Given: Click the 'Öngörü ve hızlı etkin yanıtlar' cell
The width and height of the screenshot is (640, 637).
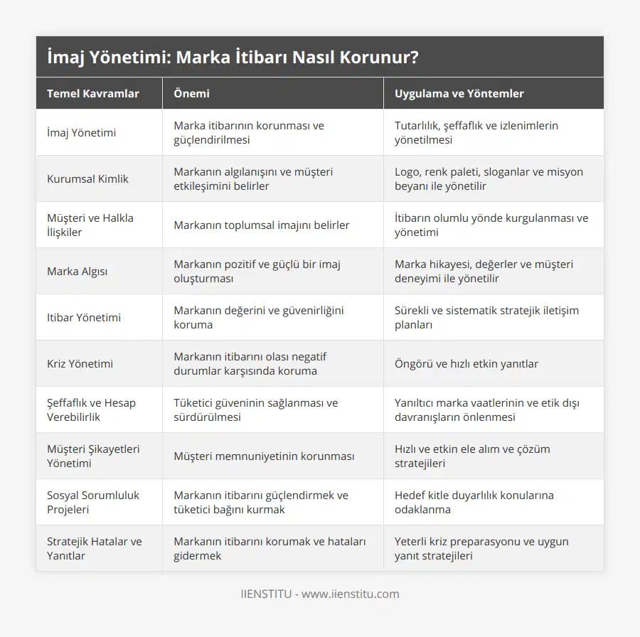Looking at the screenshot, I should (466, 363).
